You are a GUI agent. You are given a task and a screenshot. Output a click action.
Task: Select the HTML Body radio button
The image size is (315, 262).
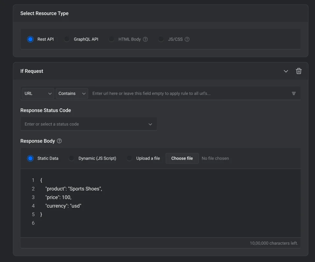point(111,39)
